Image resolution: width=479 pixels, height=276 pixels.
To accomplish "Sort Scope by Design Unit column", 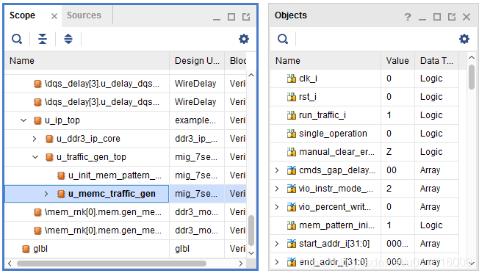I will click(197, 60).
